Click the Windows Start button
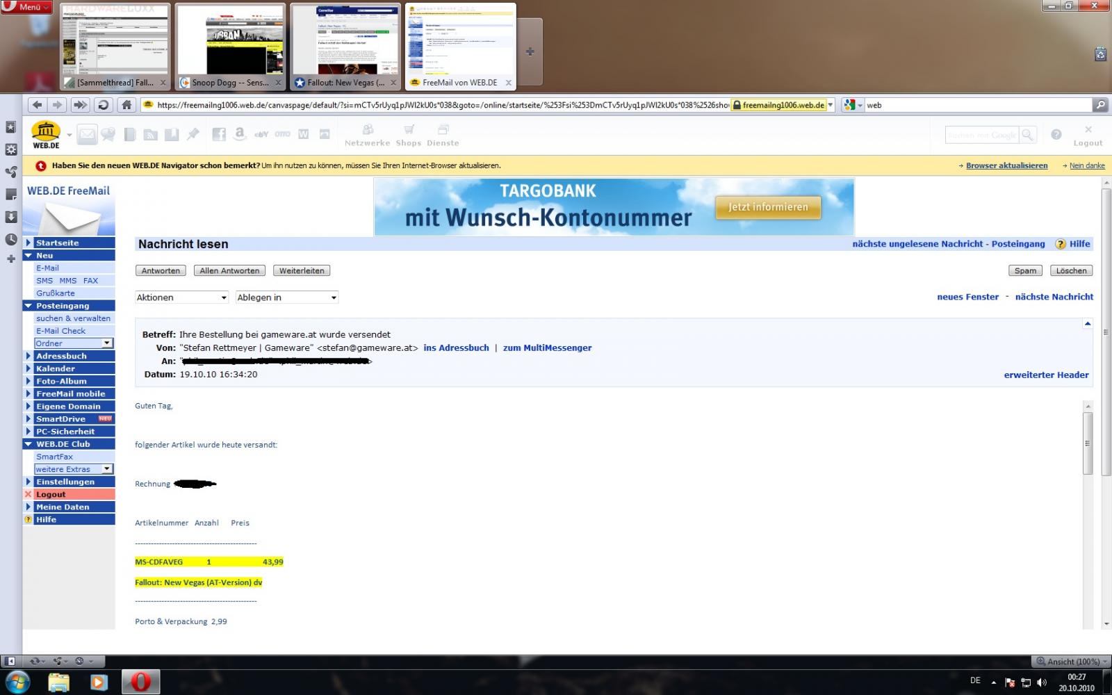1112x695 pixels. [17, 682]
